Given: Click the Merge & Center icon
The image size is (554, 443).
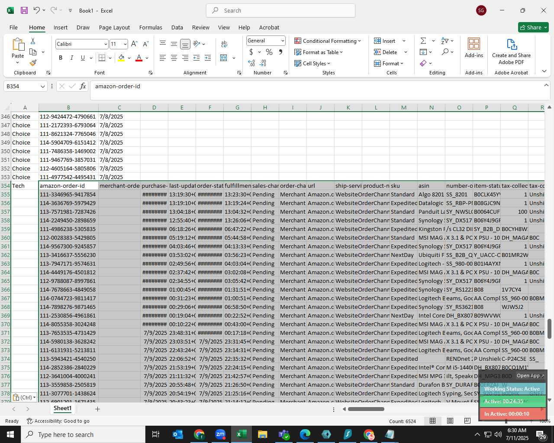Looking at the screenshot, I should pos(224,58).
